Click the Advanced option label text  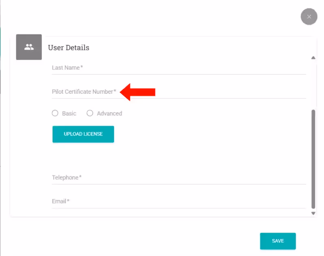click(x=109, y=114)
